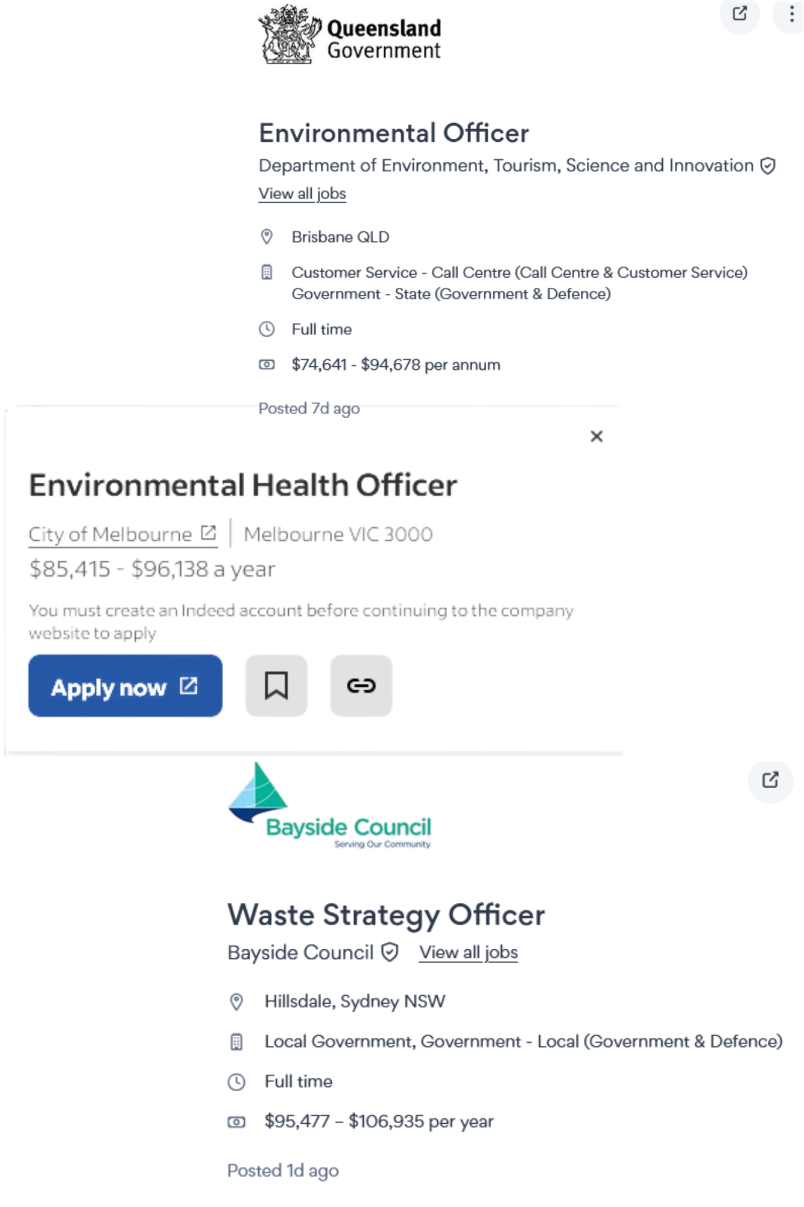This screenshot has width=804, height=1207.
Task: Click location pin icon beside Hillsdale, Sydney NSW
Action: coord(236,1002)
